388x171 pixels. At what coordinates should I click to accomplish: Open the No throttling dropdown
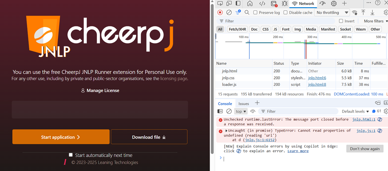point(332,13)
